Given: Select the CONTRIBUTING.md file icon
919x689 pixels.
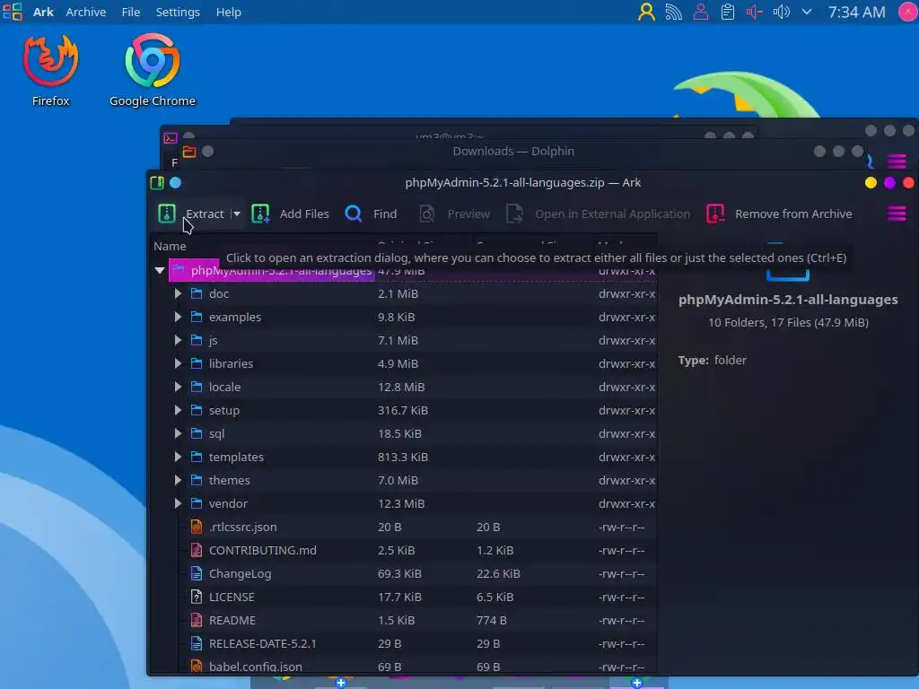Looking at the screenshot, I should tap(197, 550).
